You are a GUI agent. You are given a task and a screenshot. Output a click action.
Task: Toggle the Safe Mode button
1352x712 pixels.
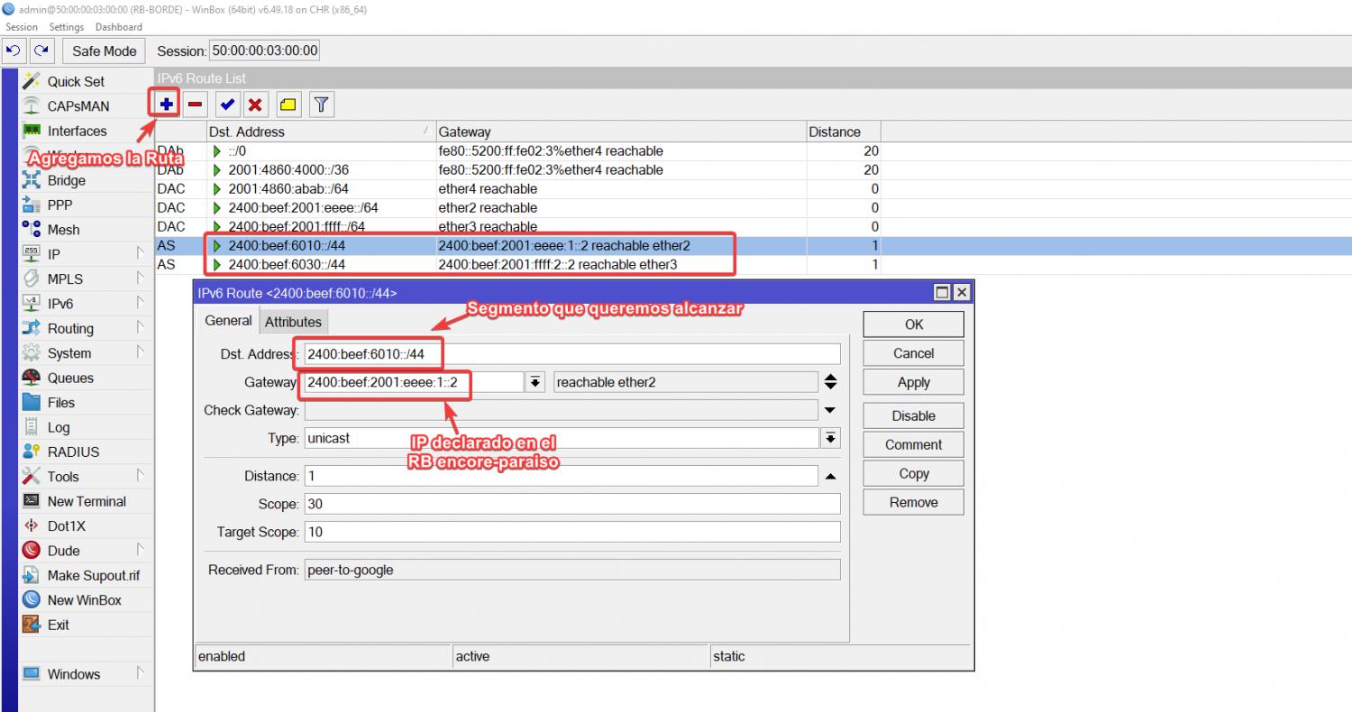pos(104,51)
